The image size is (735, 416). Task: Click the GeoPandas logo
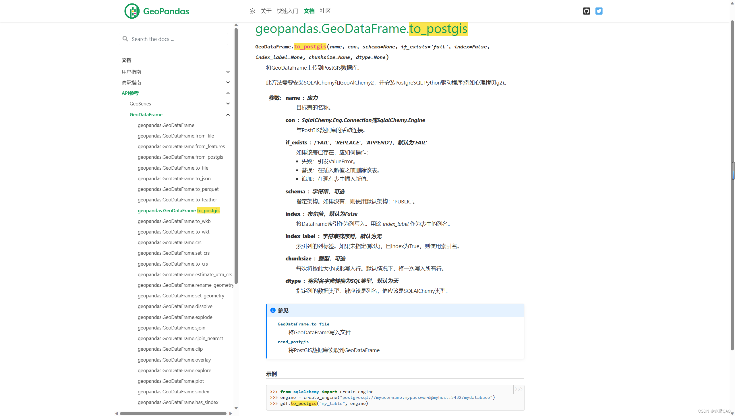[x=156, y=11]
